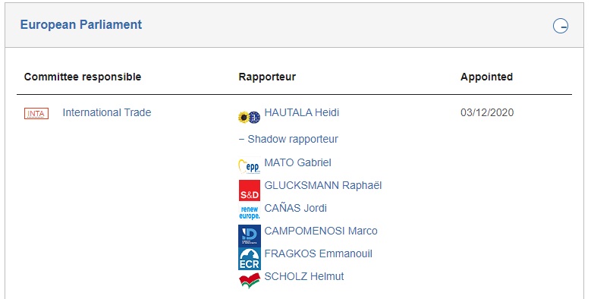The image size is (591, 299).
Task: Click the Left group logo beside SCHOLZ
Action: pyautogui.click(x=249, y=281)
